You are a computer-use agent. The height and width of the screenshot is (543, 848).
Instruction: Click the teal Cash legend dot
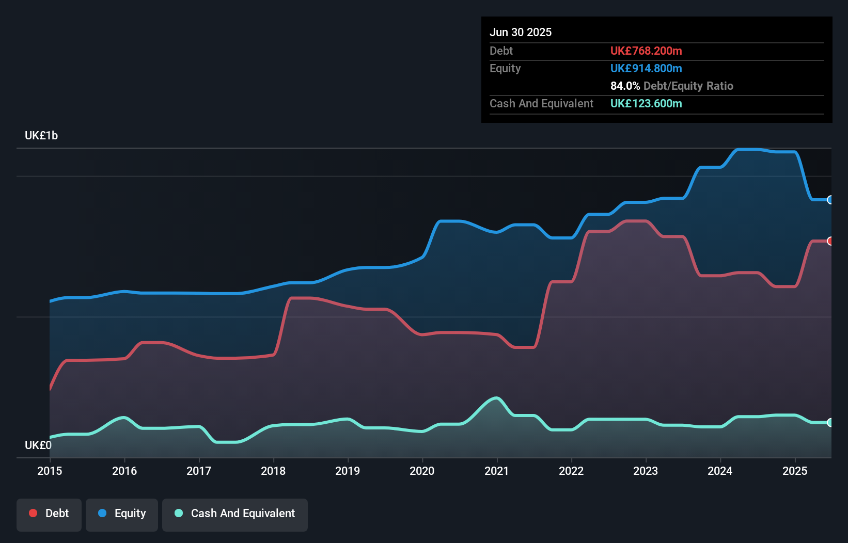(x=179, y=513)
